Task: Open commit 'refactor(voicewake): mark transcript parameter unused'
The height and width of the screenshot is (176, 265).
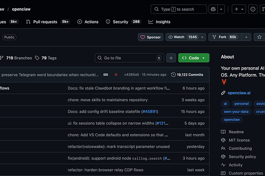Action: [x=119, y=147]
